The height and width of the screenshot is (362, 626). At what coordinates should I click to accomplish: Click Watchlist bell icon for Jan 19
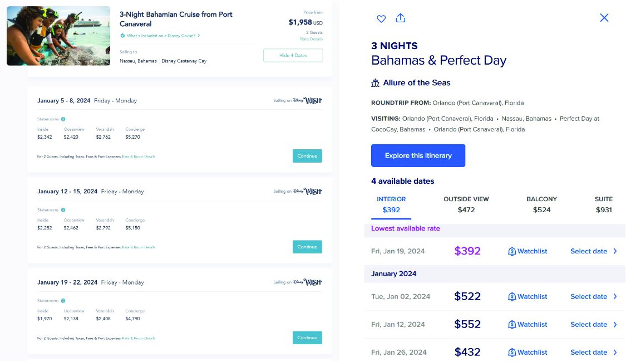512,251
